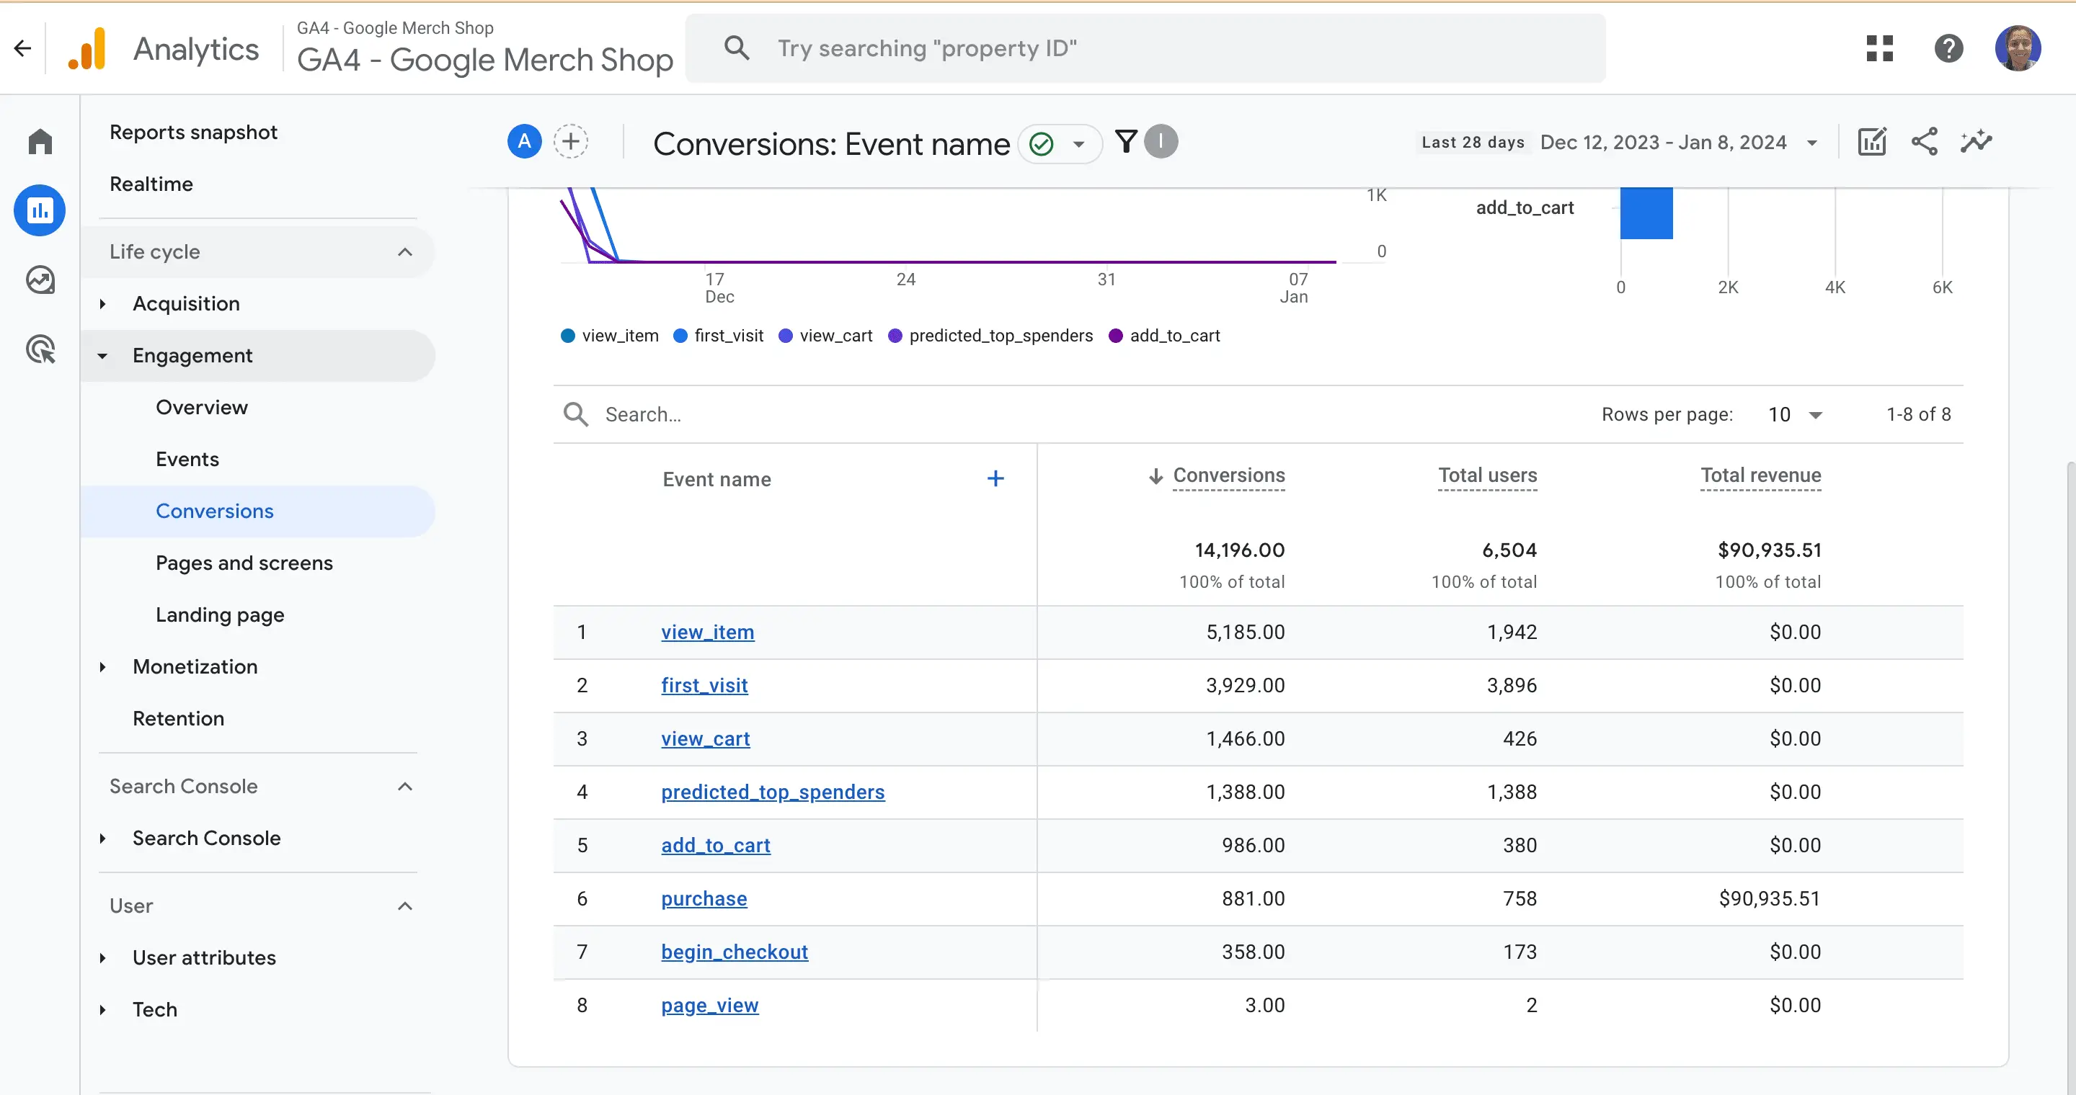Open the Advertising icon in left rail
The image size is (2076, 1095).
point(40,349)
